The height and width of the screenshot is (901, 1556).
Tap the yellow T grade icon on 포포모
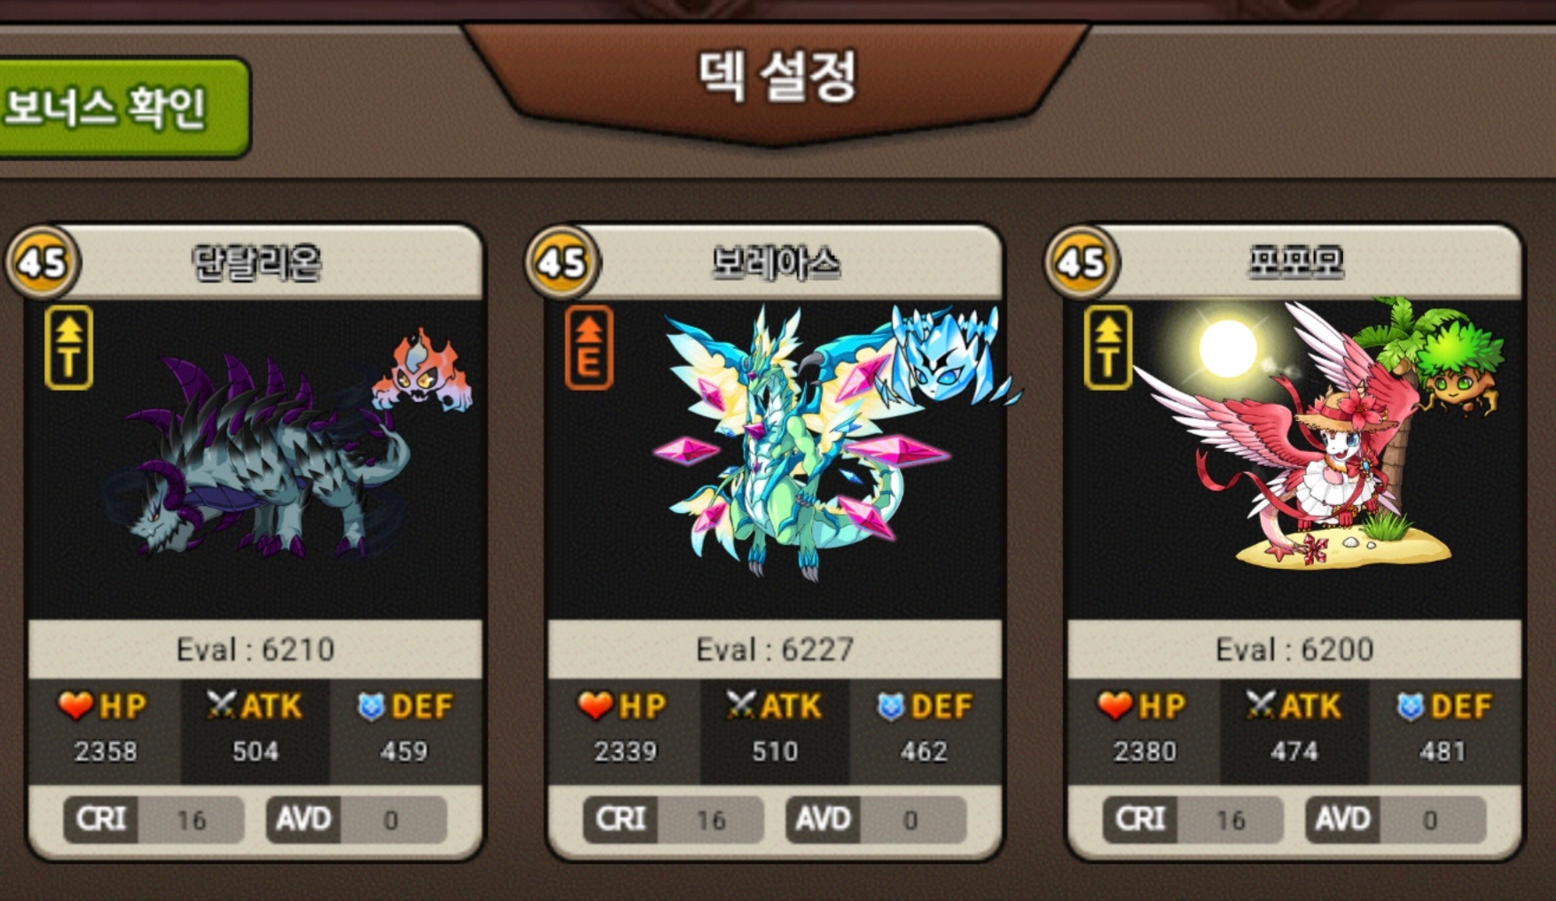1108,347
